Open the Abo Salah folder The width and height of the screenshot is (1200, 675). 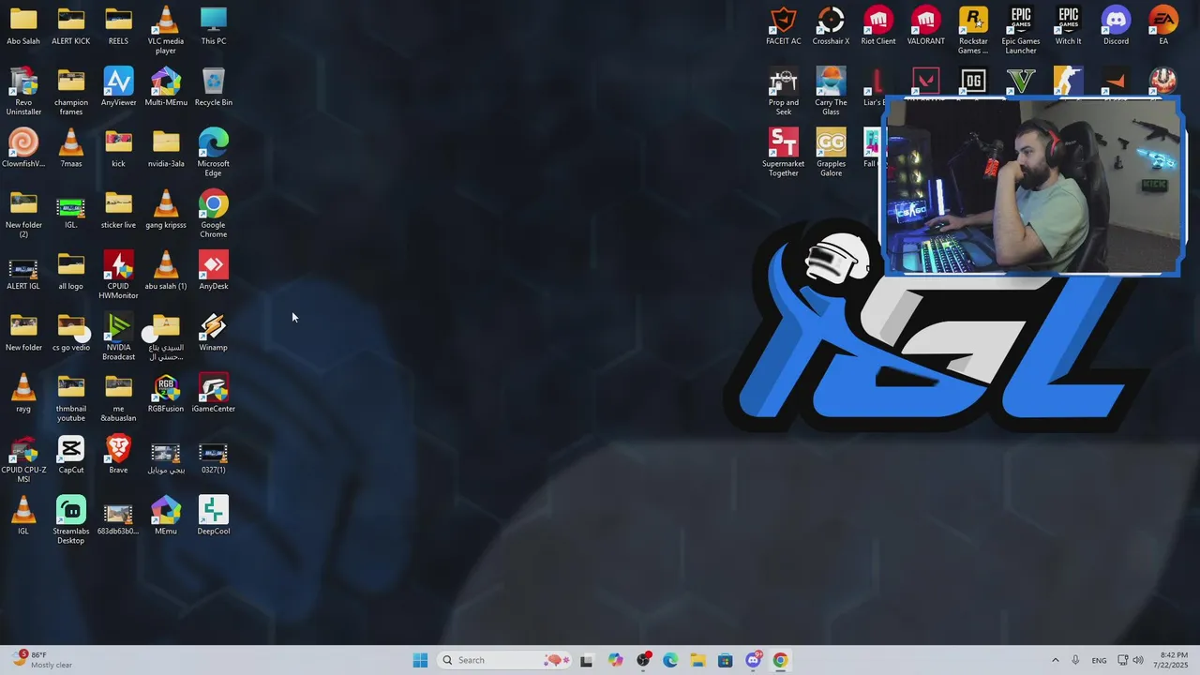23,26
